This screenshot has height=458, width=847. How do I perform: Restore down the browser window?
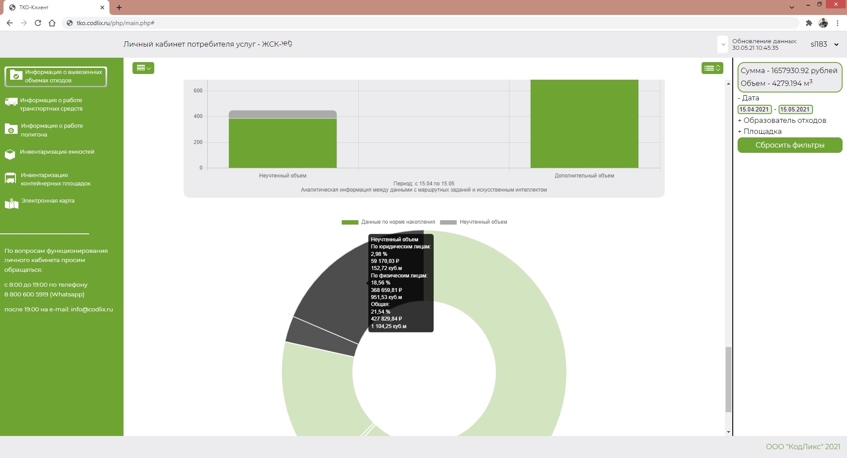tap(820, 4)
